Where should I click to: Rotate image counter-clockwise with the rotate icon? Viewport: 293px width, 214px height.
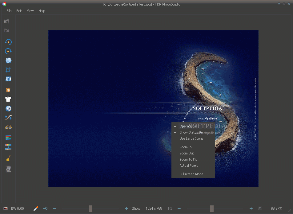[x=8, y=42]
